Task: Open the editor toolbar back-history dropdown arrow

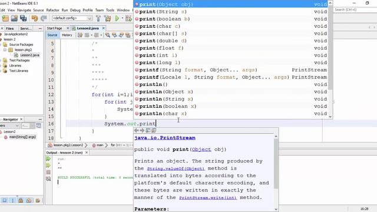Action: 91,35
